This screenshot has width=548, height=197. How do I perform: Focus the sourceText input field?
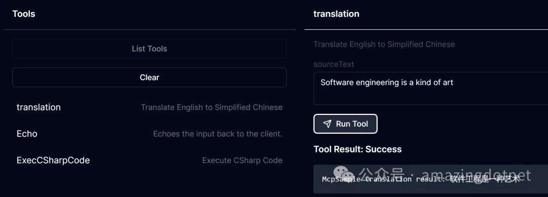point(431,88)
